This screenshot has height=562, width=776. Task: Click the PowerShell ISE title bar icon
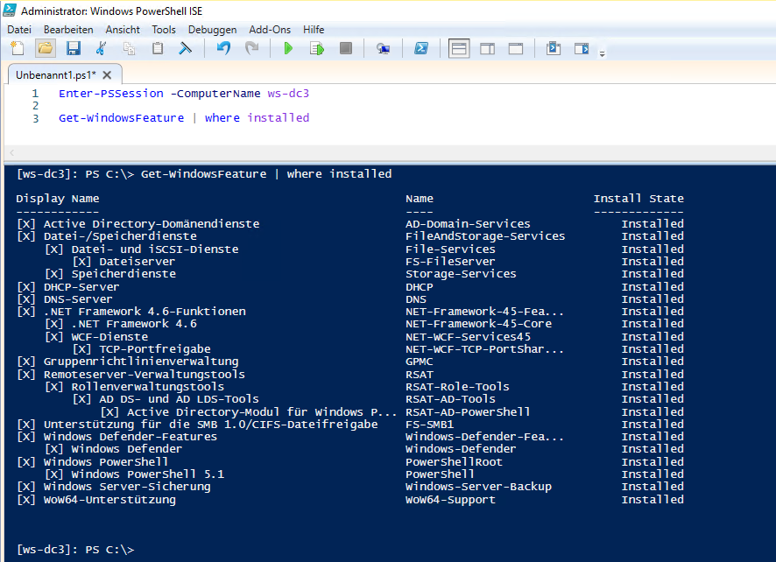[10, 10]
